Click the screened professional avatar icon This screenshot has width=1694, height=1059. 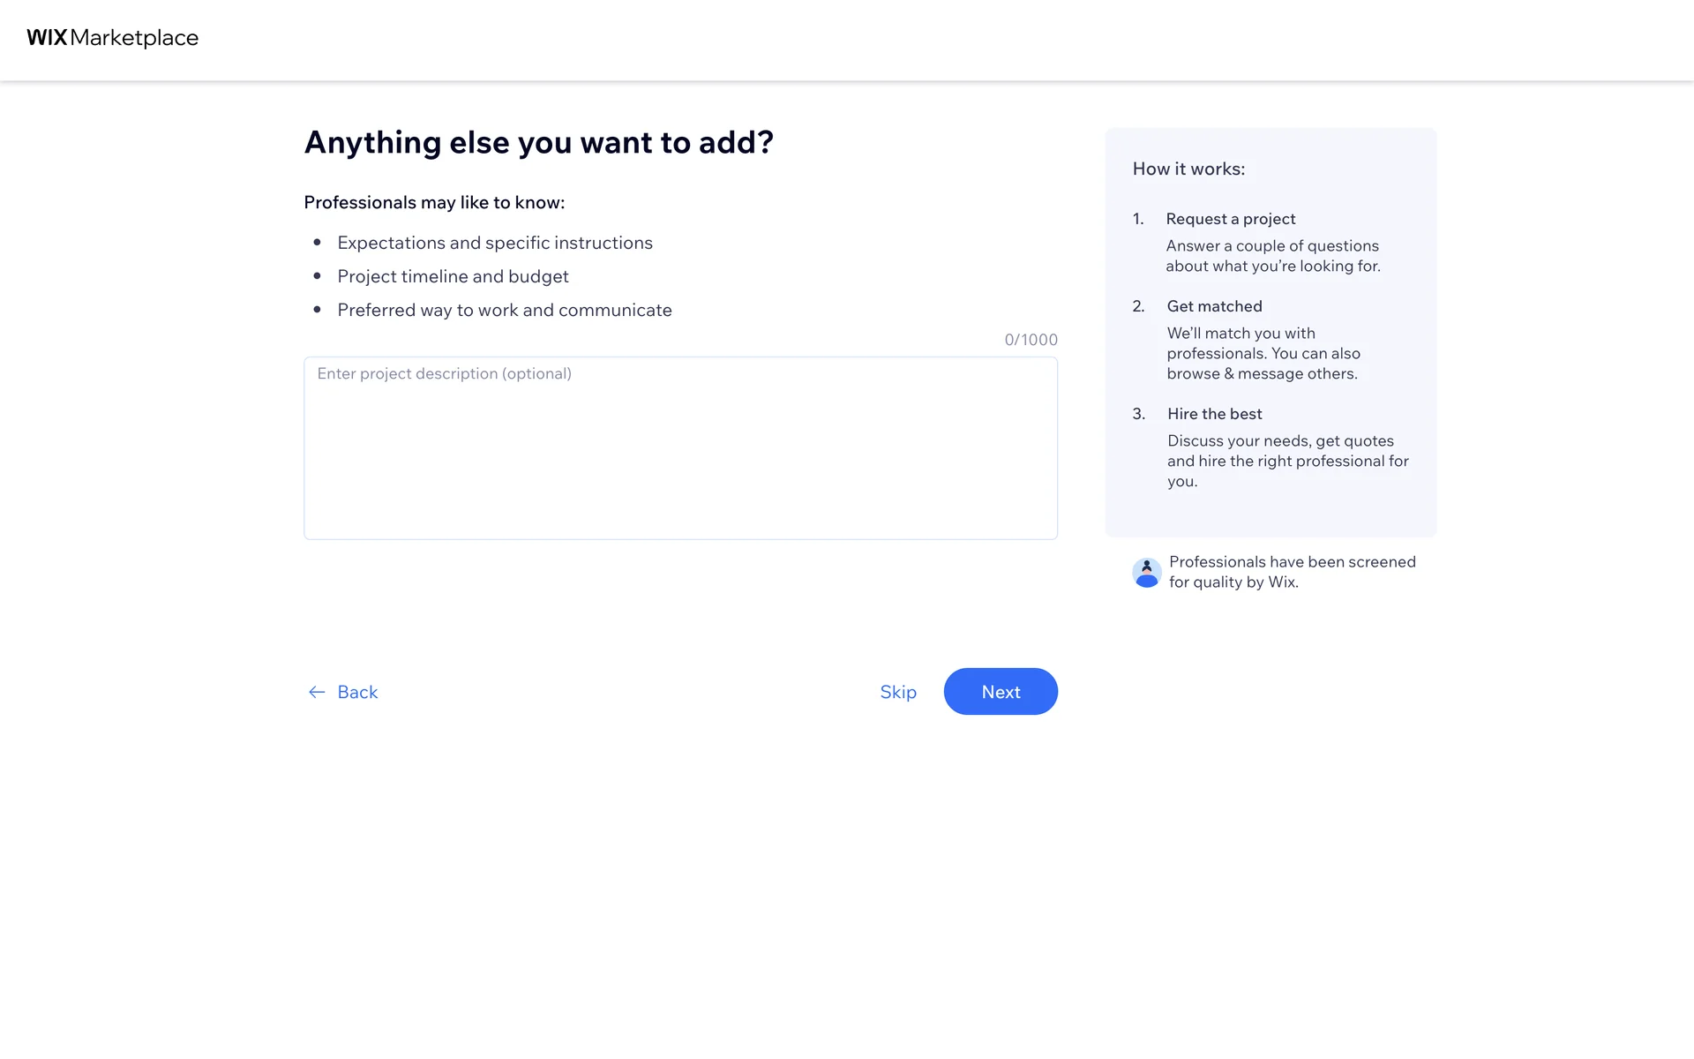coord(1146,573)
